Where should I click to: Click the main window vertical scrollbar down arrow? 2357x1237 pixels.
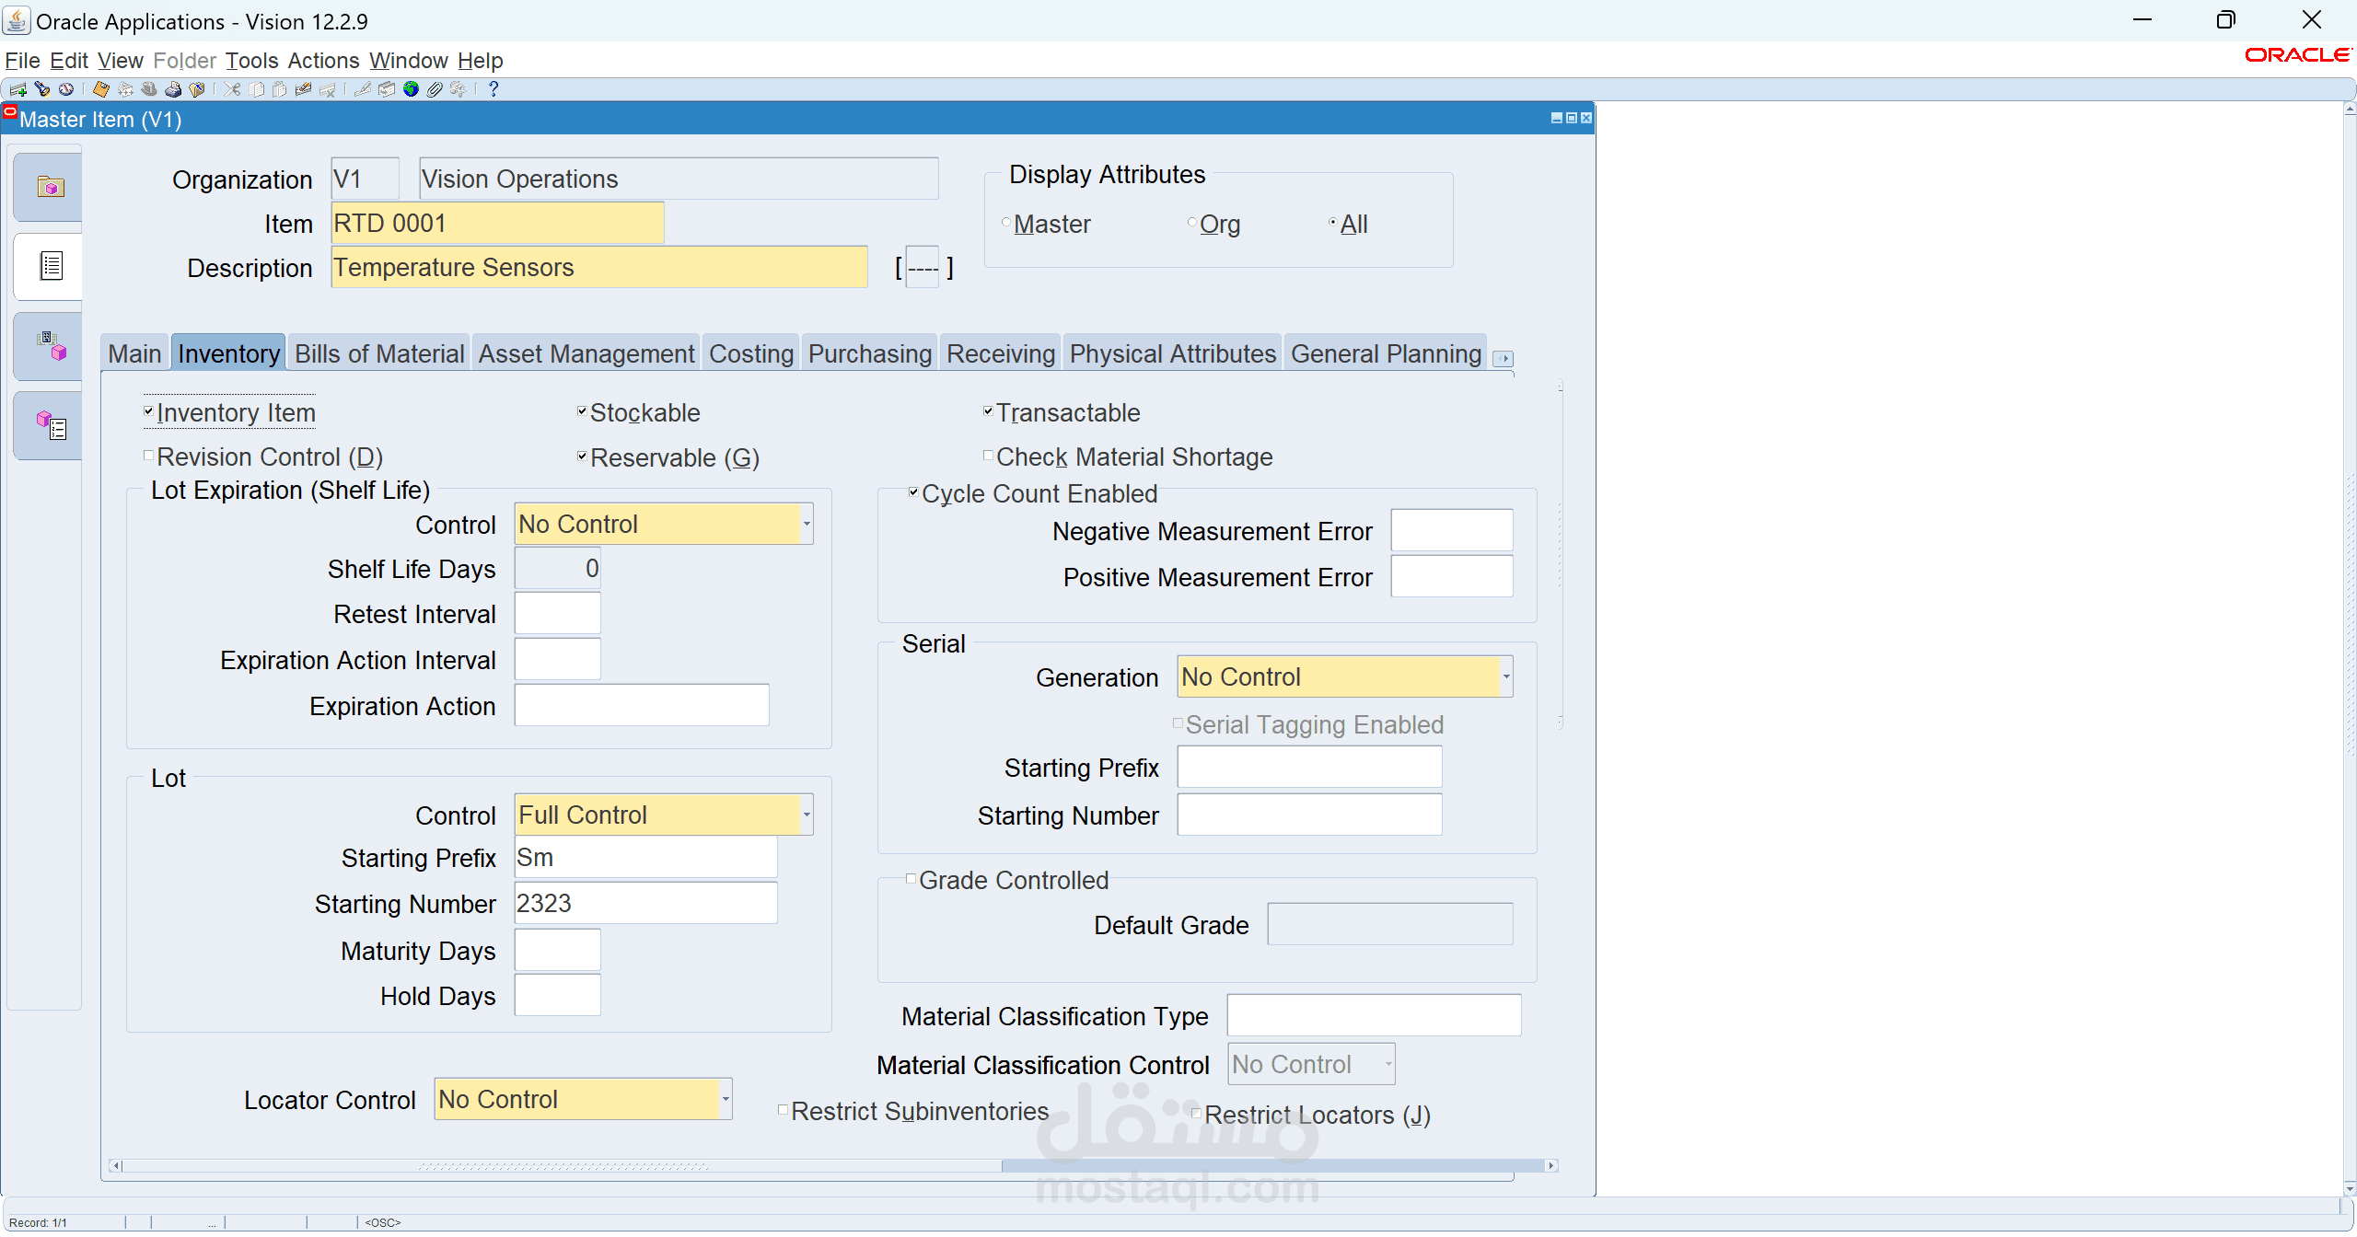(2349, 1189)
